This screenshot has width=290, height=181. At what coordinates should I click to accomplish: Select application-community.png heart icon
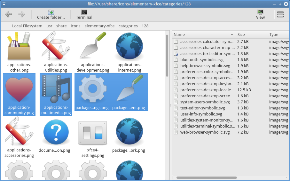pyautogui.click(x=19, y=90)
